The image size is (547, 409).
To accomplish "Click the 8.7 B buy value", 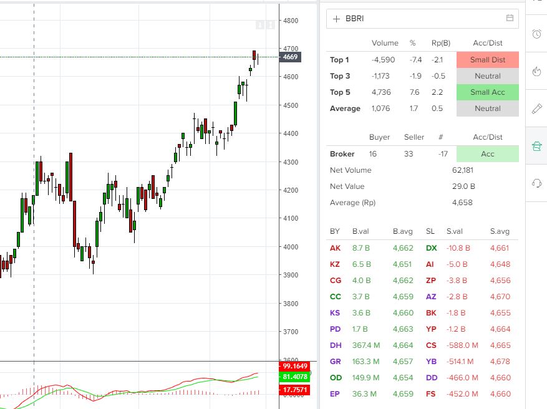I will [x=361, y=248].
